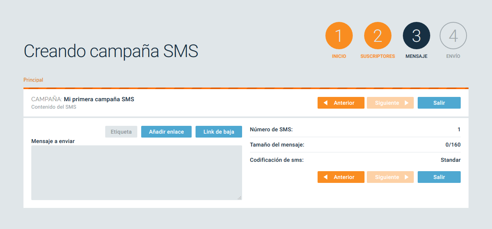492x229 pixels.
Task: Click the ENVÍO step label
Action: point(453,56)
